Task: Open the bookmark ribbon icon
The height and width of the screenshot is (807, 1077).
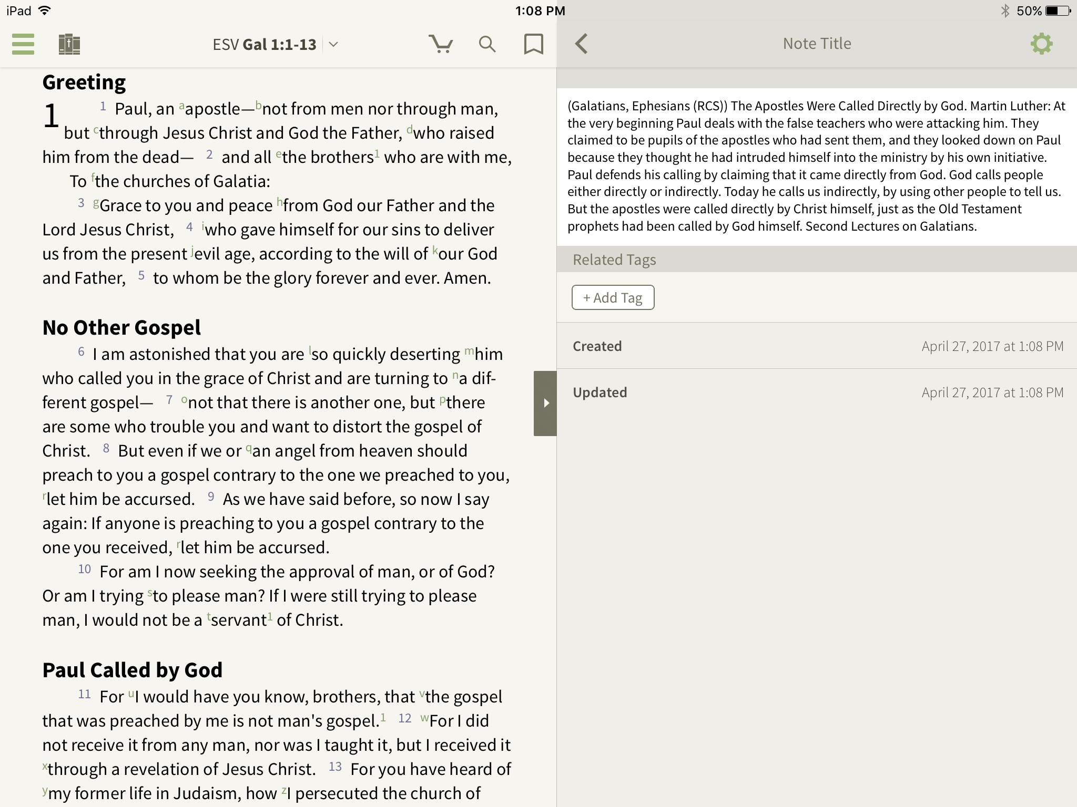Action: pyautogui.click(x=534, y=44)
